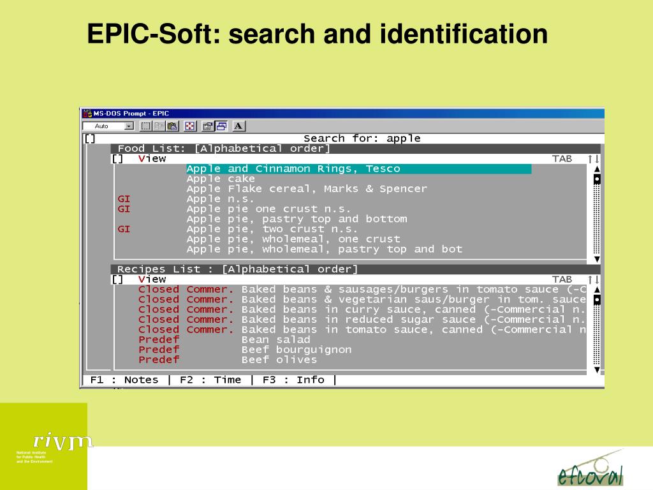Click the brackets box beside Food List View
653x490 pixels.
117,159
